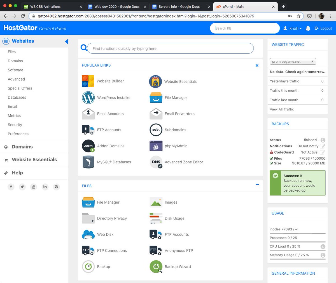Open FTP Accounts truck icon in Popular Links
This screenshot has width=336, height=283.
pyautogui.click(x=88, y=130)
